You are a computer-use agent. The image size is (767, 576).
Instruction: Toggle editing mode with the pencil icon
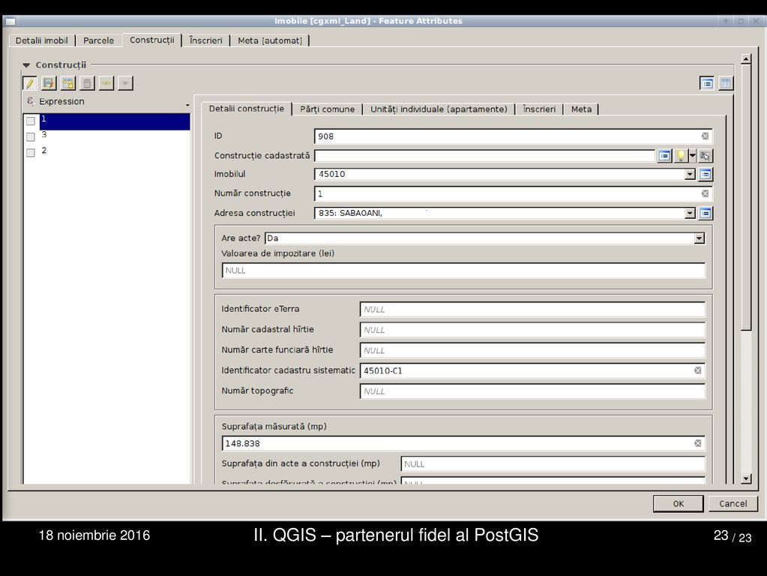(x=30, y=83)
